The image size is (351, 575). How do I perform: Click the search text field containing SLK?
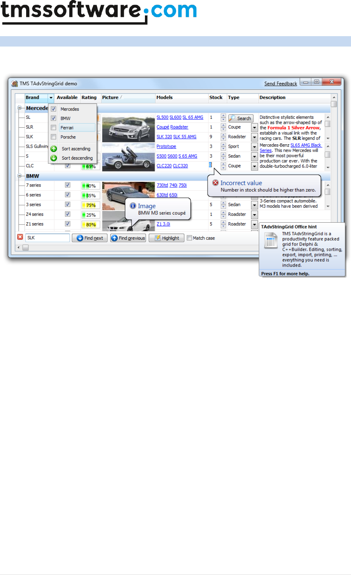(48, 238)
